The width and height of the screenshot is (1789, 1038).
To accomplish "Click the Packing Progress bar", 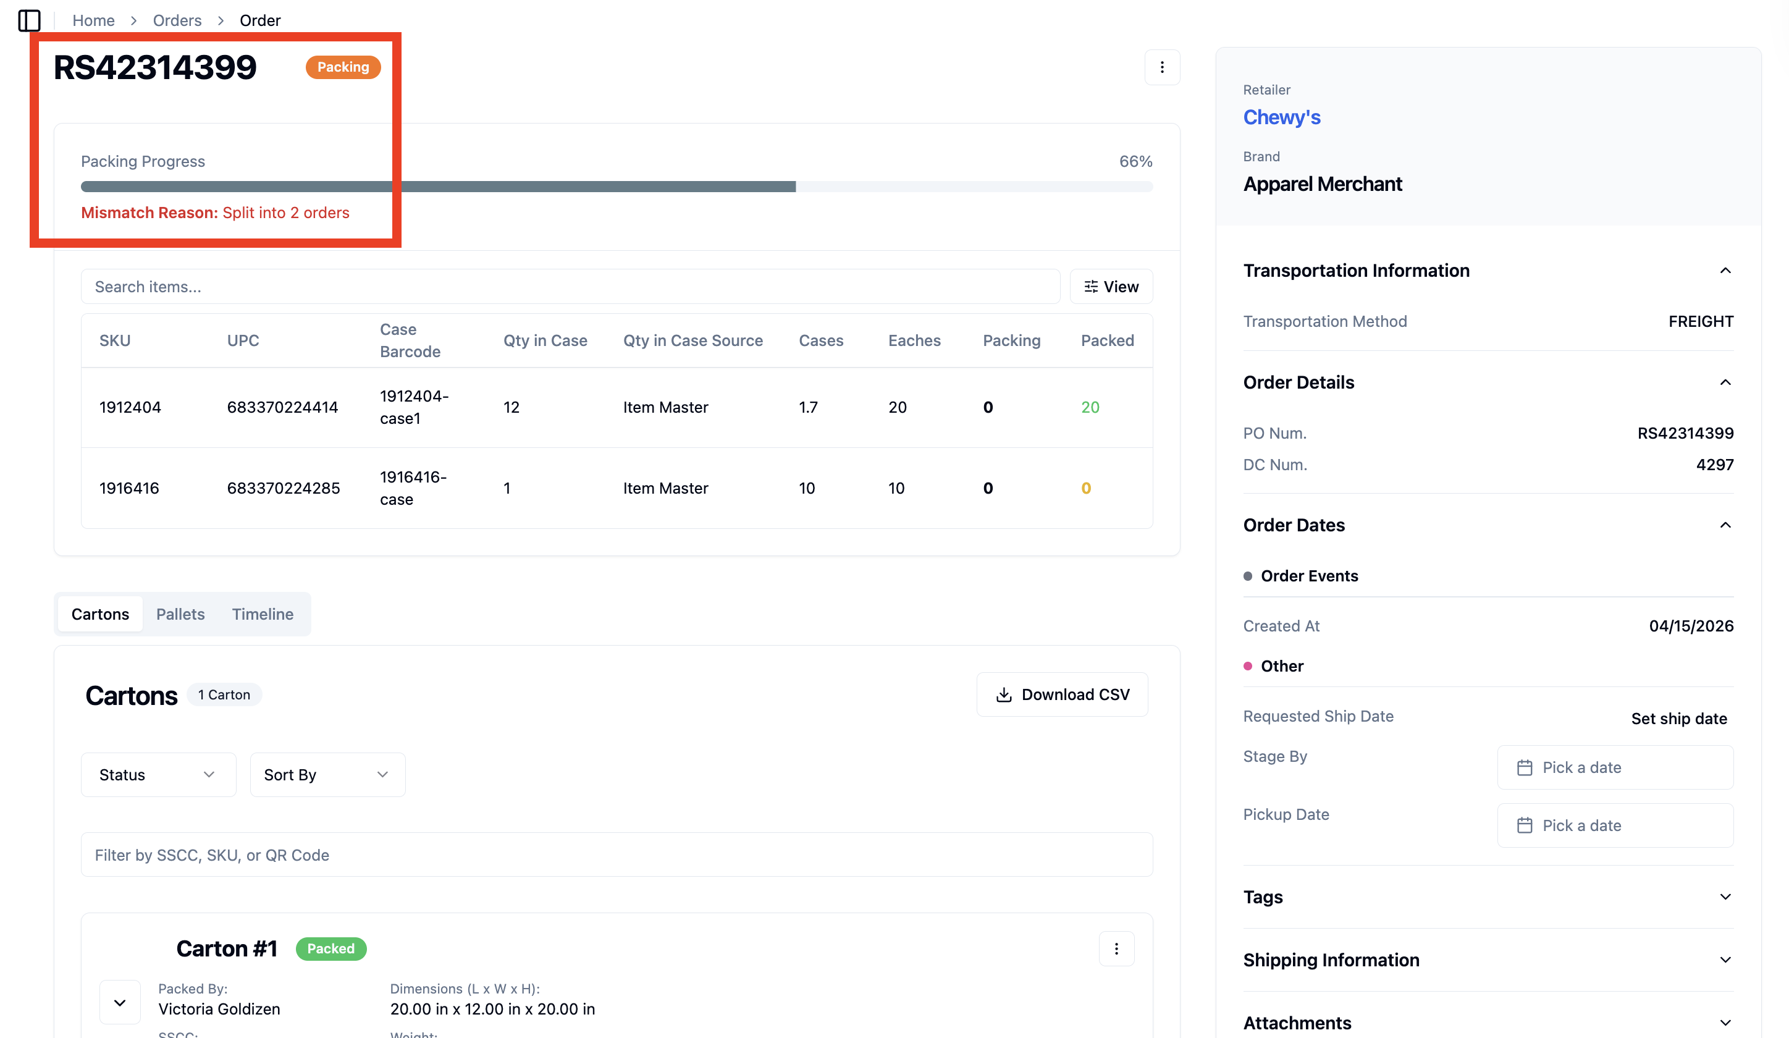I will pyautogui.click(x=617, y=187).
